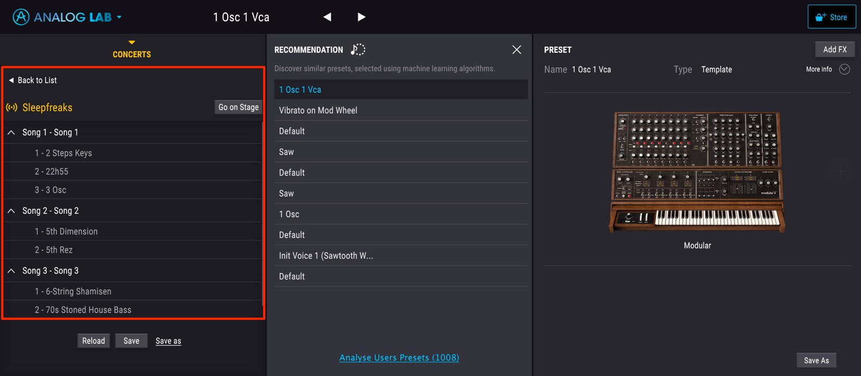Collapse the Concerts panel header arrow
Image resolution: width=861 pixels, height=376 pixels.
tap(132, 42)
